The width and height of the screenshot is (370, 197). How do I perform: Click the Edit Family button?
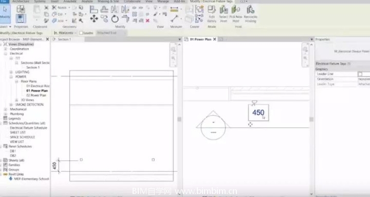coord(212,14)
